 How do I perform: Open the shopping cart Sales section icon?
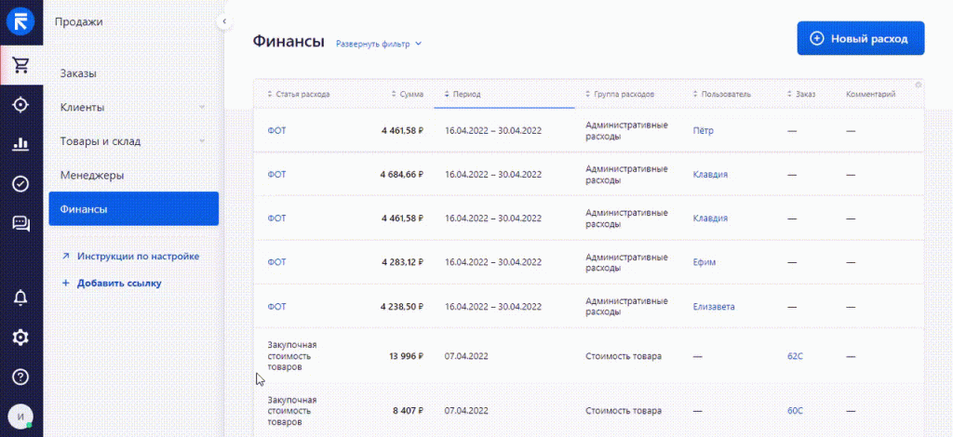[20, 65]
